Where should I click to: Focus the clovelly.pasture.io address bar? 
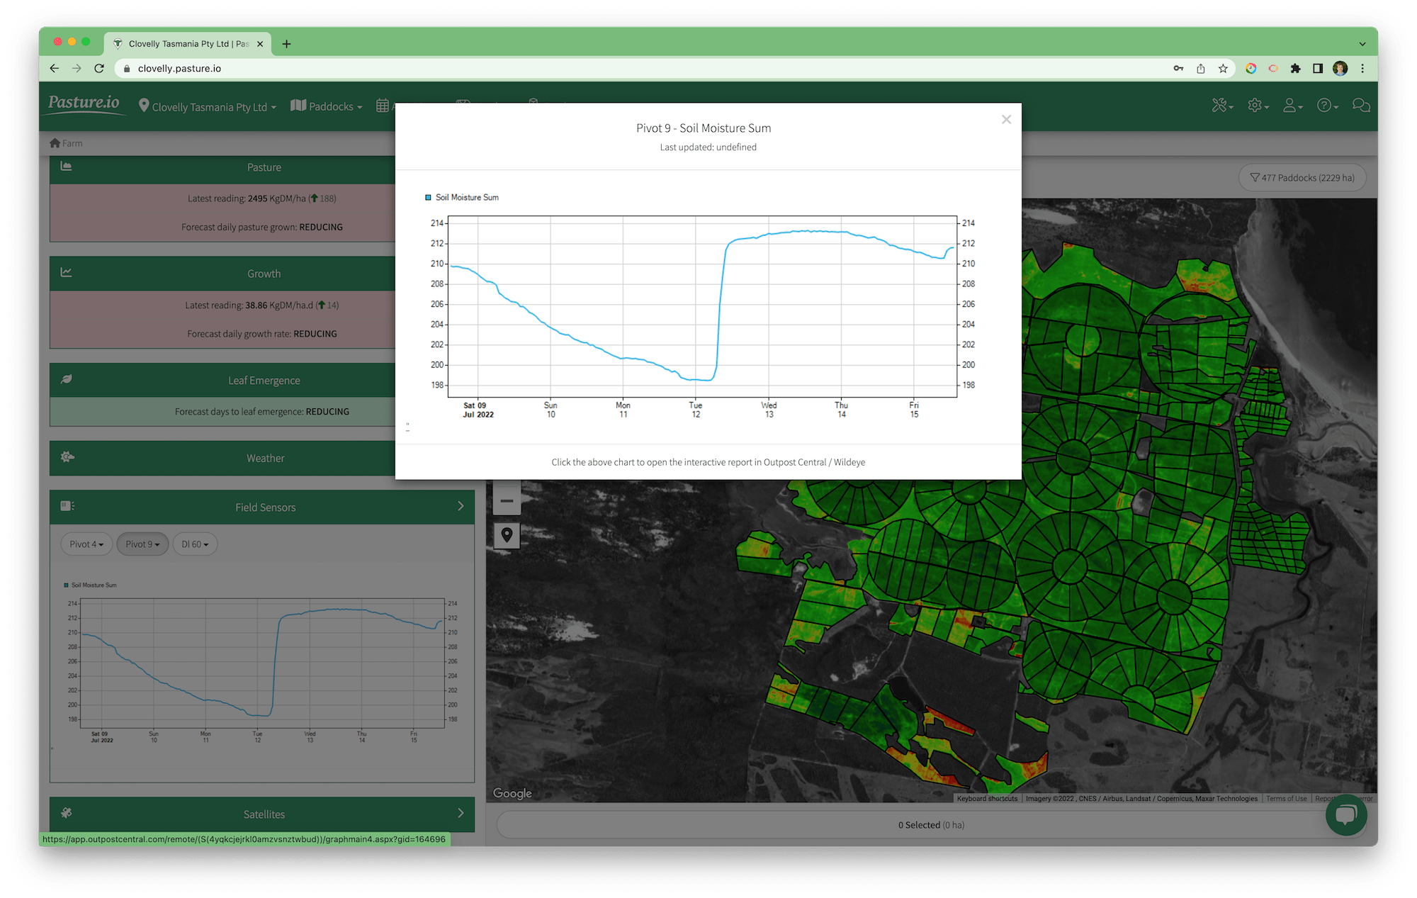(638, 68)
